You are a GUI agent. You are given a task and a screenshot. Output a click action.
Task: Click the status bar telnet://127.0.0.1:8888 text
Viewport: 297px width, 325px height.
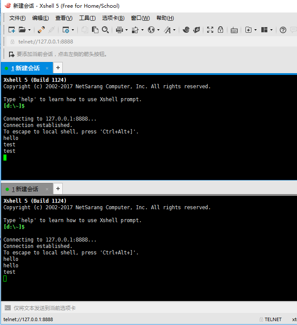[x=28, y=319]
